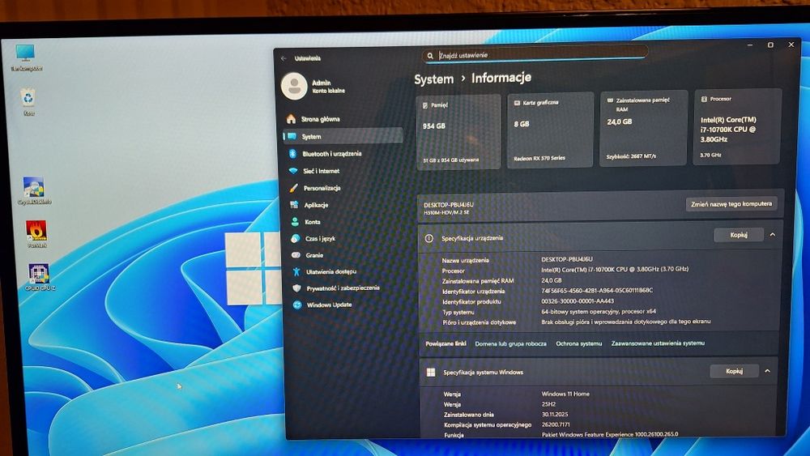Open Zaawansowane ustawienia systemu link
The height and width of the screenshot is (456, 810).
658,343
